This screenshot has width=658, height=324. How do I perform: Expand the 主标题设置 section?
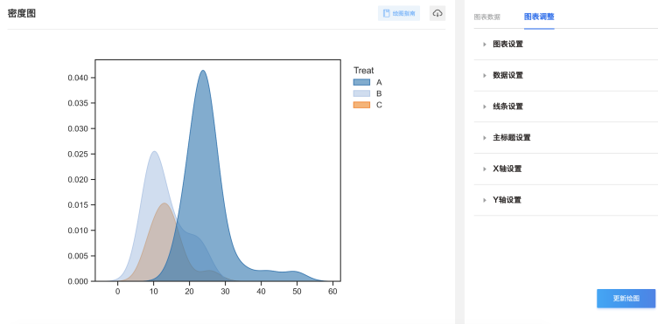point(565,138)
